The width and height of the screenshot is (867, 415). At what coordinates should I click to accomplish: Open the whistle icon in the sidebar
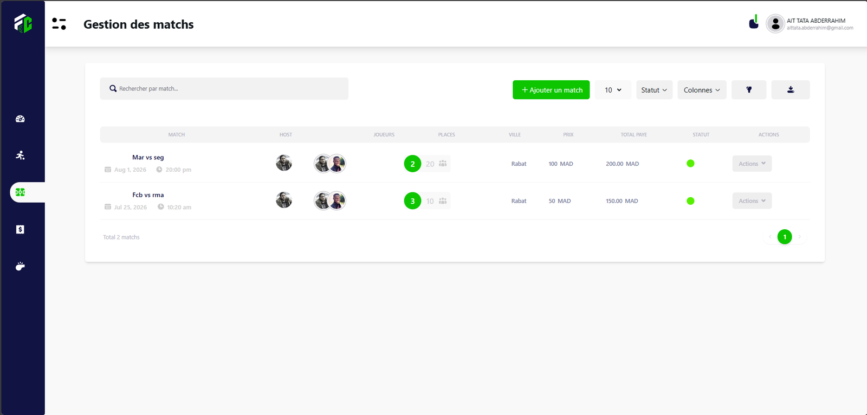tap(20, 266)
